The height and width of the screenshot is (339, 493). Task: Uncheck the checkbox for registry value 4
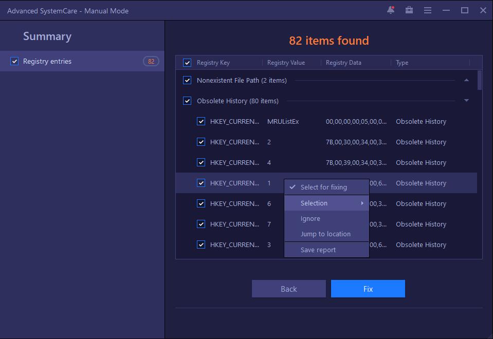click(x=201, y=162)
